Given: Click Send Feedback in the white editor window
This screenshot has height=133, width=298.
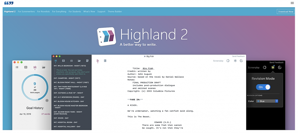Looking at the screenshot, I should 238,56.
